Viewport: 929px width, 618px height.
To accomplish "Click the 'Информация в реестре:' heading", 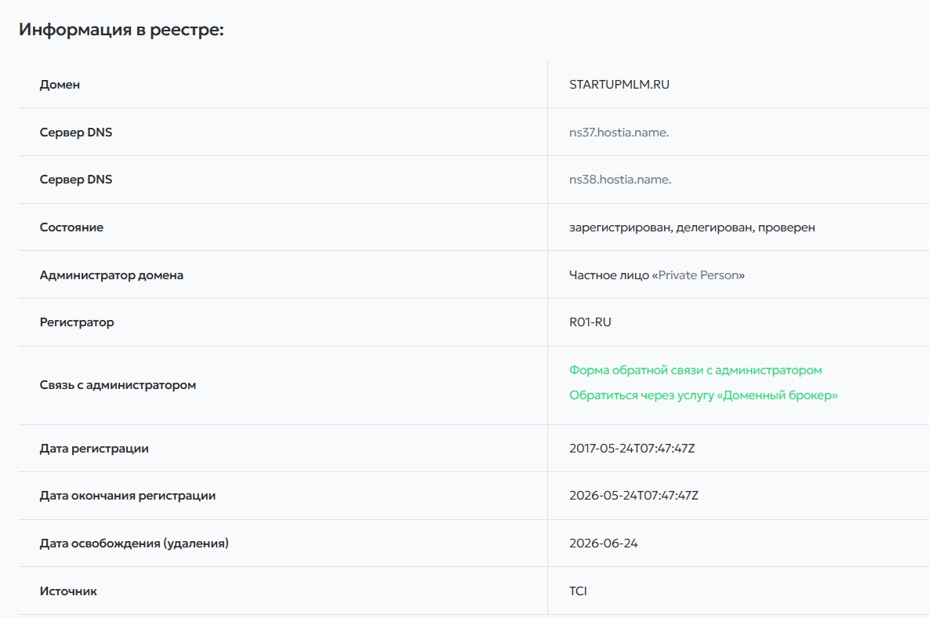I will (x=122, y=30).
